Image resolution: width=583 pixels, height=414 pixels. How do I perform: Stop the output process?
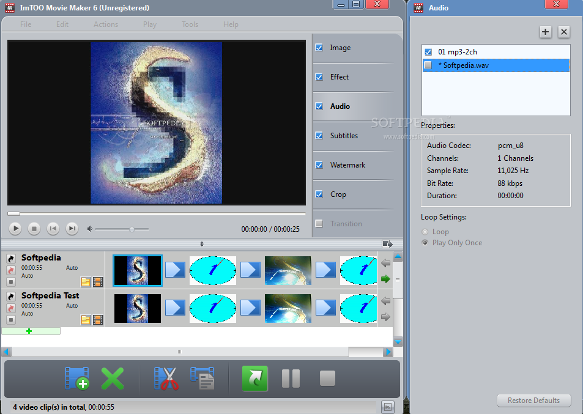coord(327,379)
